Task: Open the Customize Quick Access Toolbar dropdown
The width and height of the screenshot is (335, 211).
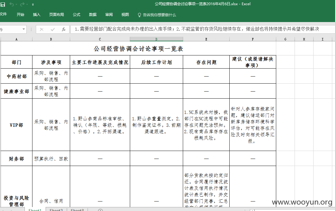Action: 33,5
